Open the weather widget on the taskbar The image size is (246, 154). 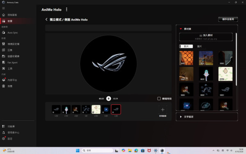9,151
